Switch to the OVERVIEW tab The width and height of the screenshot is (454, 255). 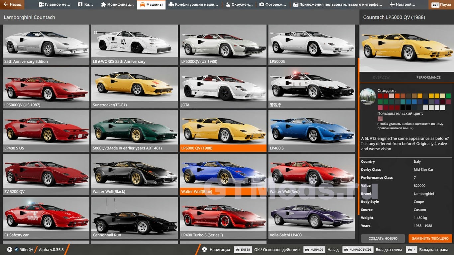point(381,77)
